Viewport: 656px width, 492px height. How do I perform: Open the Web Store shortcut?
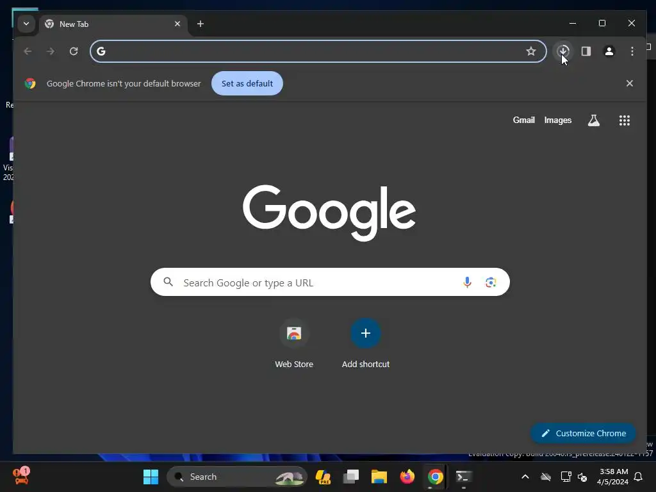(293, 343)
